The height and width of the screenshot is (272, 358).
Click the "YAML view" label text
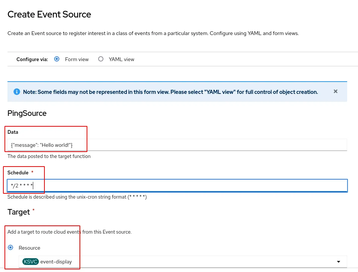click(121, 59)
